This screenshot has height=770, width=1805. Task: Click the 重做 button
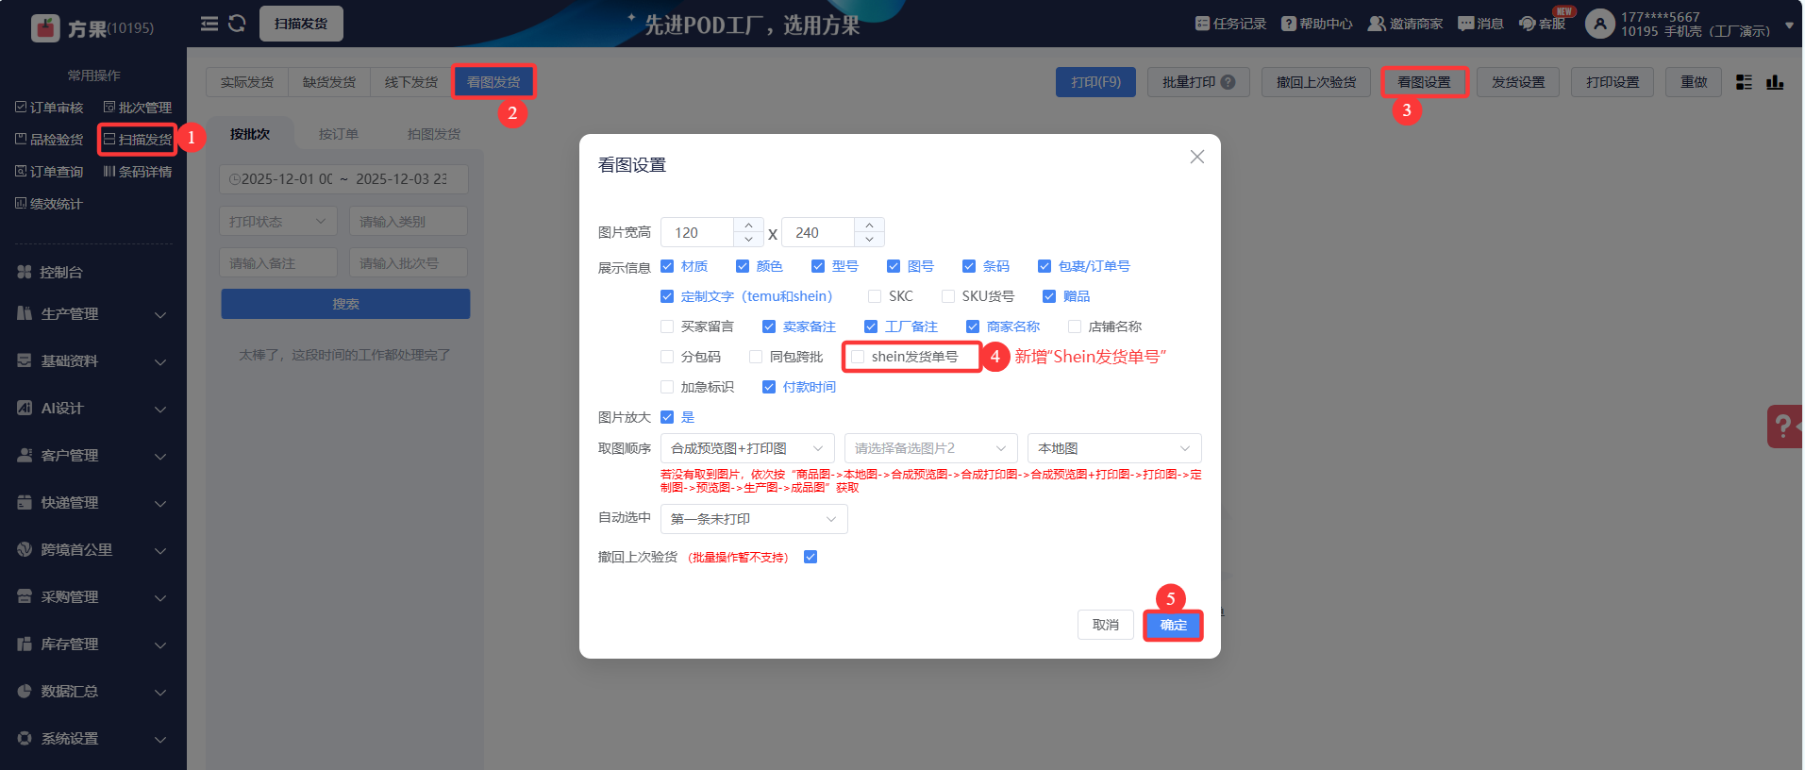[1694, 82]
